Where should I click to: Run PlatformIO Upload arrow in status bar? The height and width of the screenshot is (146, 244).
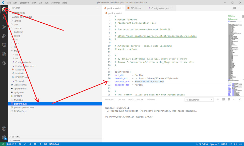[30, 144]
